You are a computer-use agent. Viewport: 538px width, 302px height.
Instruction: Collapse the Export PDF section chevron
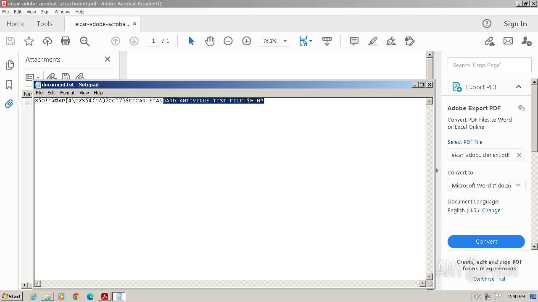[519, 87]
